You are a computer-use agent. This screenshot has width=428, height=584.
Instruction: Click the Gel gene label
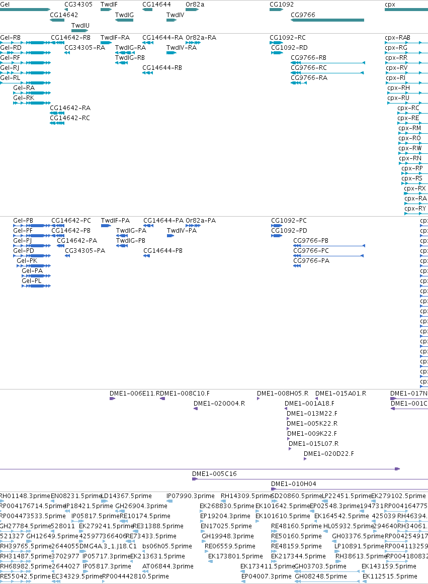tap(5, 5)
